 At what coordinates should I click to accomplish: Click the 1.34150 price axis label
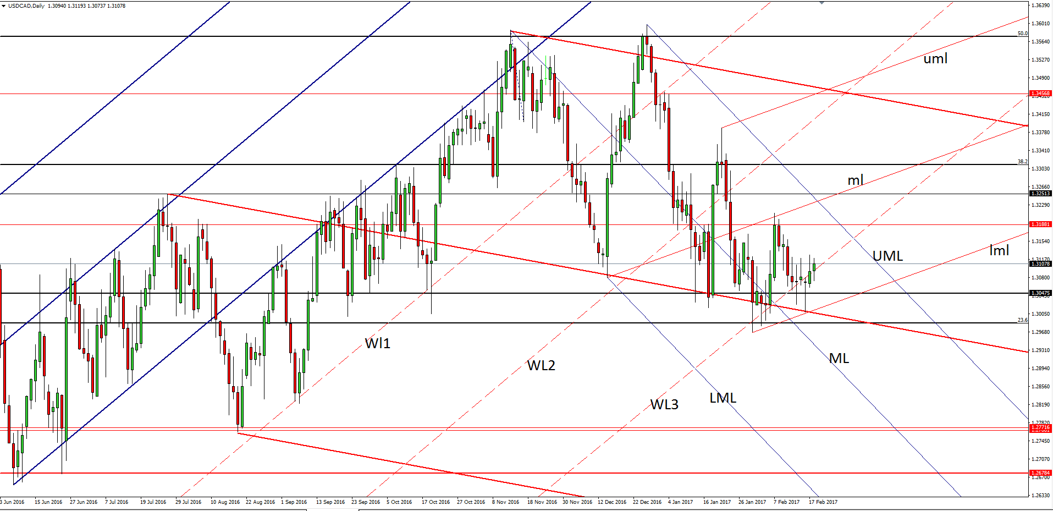tap(1040, 114)
